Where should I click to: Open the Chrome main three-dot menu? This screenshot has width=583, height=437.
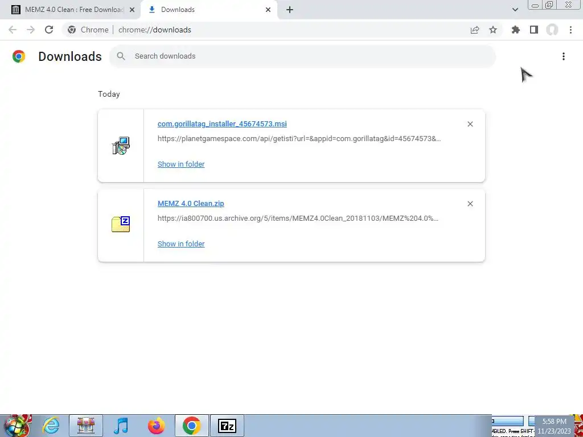coord(570,30)
